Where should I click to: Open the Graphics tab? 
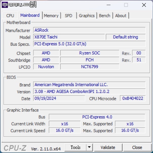tap(87, 15)
